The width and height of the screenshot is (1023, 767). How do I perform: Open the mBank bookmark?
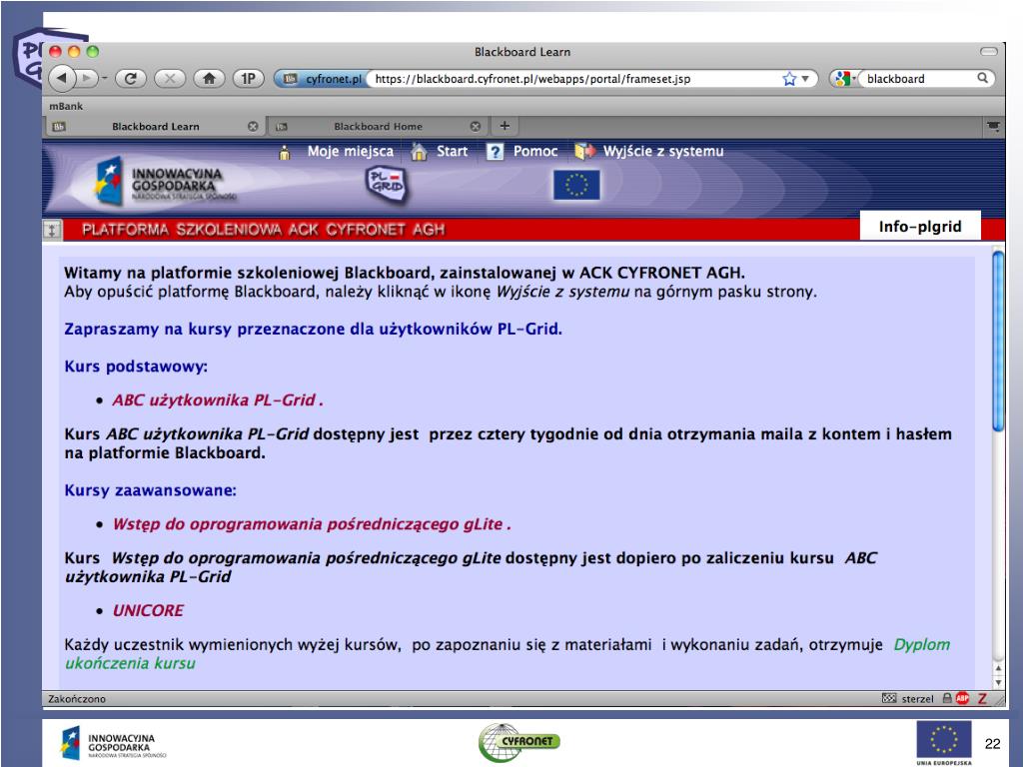click(66, 106)
